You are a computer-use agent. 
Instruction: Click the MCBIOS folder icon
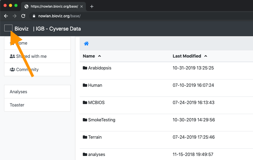pyautogui.click(x=85, y=103)
